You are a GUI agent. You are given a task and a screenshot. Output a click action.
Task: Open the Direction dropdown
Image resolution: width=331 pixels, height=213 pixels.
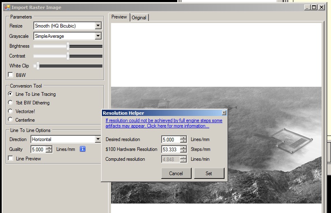coord(98,139)
